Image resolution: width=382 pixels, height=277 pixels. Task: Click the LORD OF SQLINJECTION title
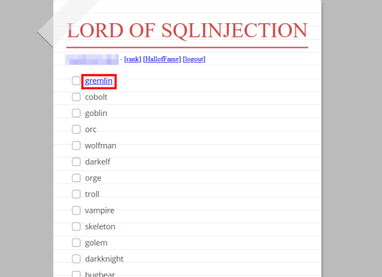[187, 31]
